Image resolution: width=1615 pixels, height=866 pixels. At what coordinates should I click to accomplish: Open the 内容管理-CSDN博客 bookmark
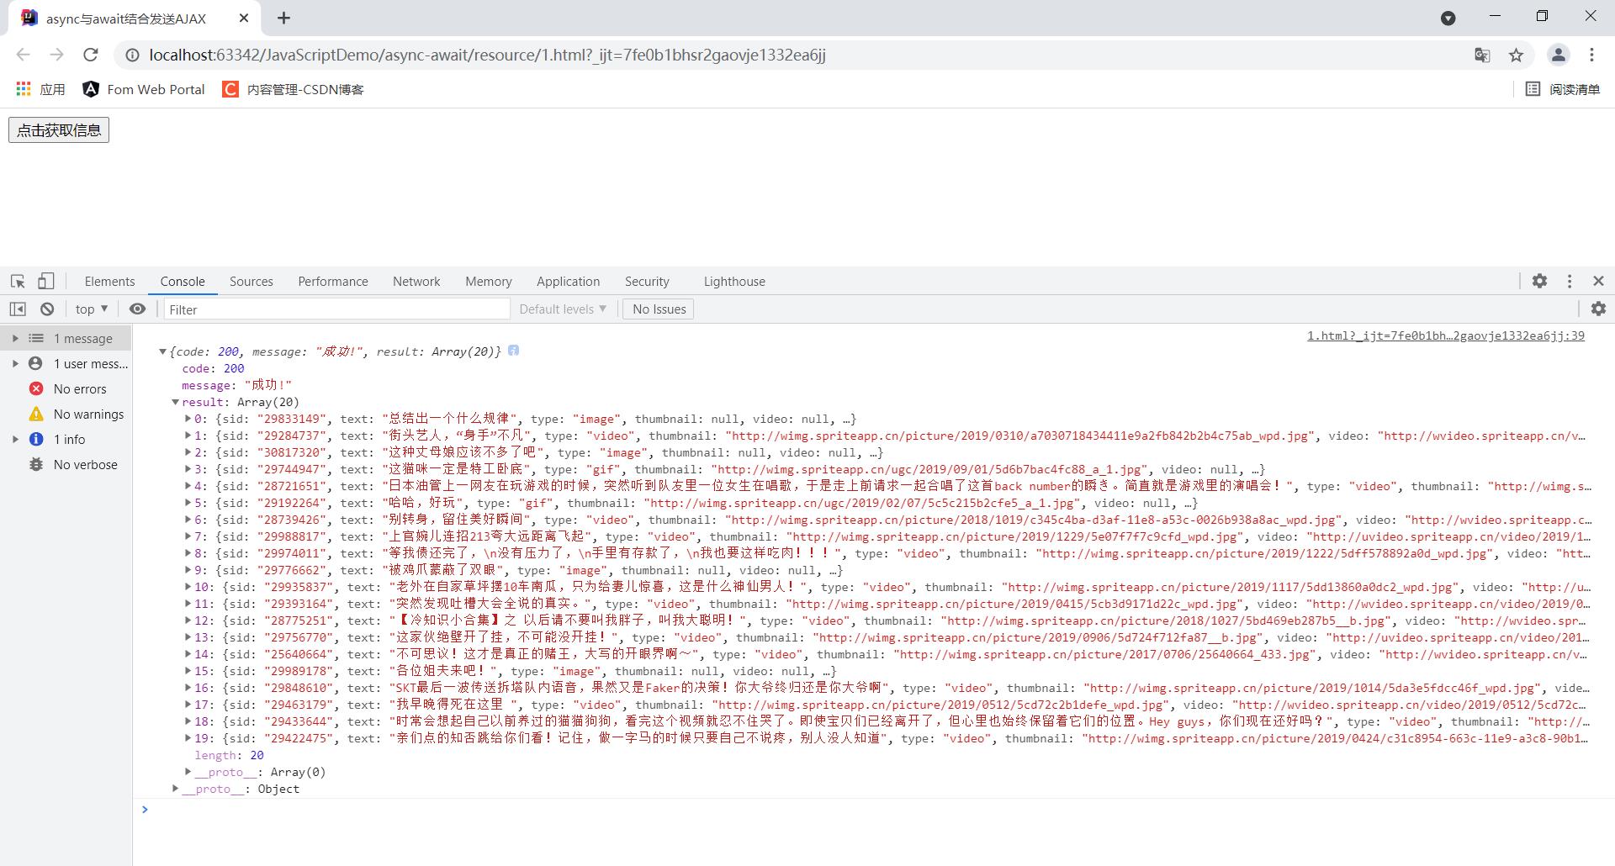click(294, 89)
